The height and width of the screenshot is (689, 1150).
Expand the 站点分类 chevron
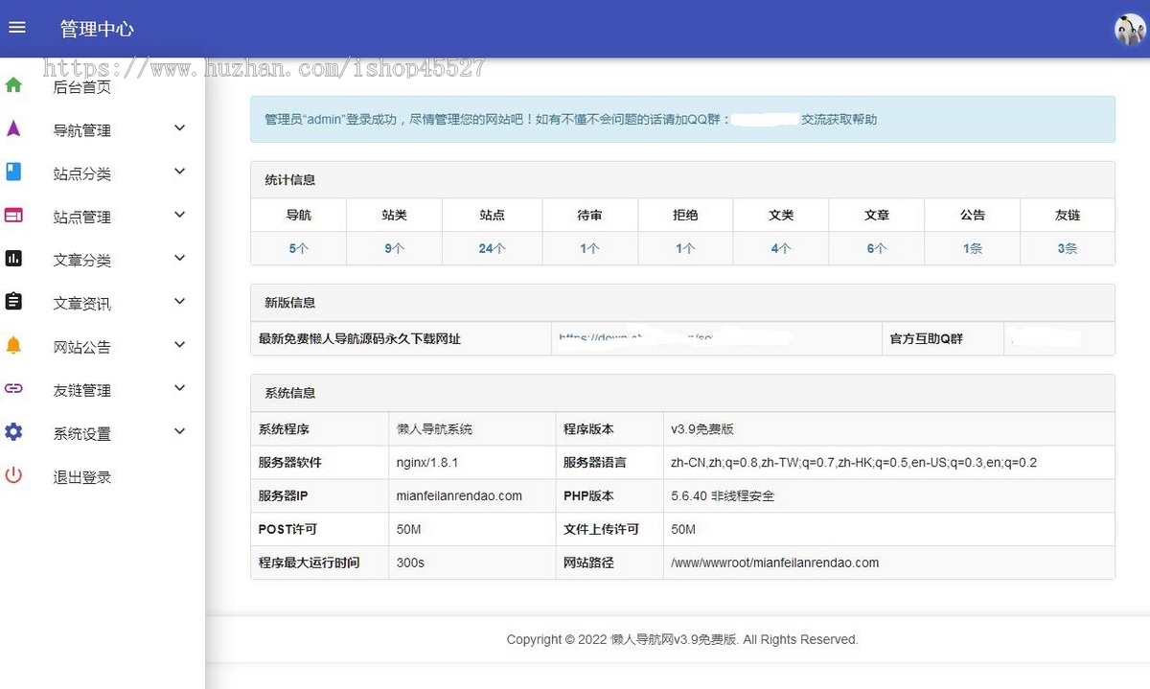179,172
